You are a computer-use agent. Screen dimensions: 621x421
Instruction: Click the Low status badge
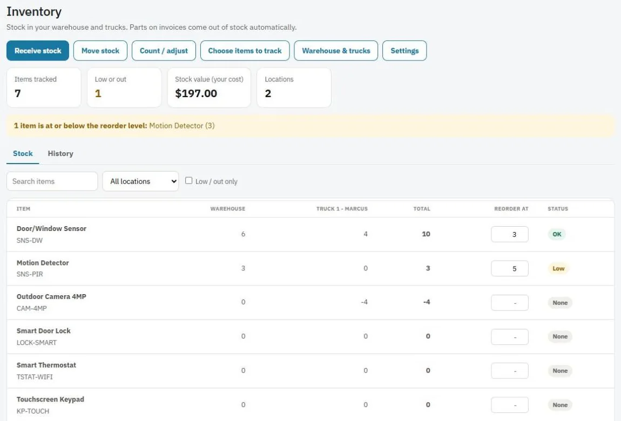558,269
